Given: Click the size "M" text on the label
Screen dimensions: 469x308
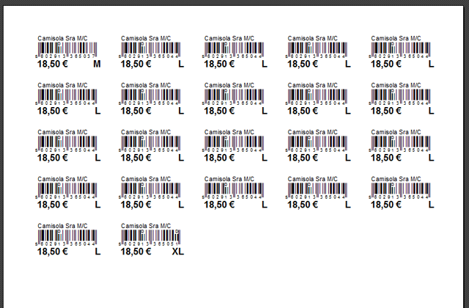Looking at the screenshot, I should click(97, 64).
